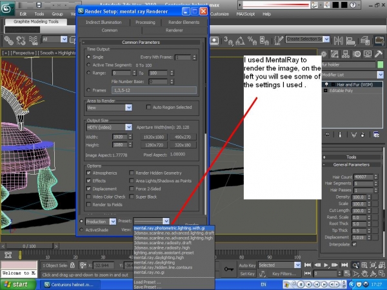This screenshot has width=387, height=290.
Task: Click the Maximize Viewport Toggle icon
Action: click(x=381, y=273)
